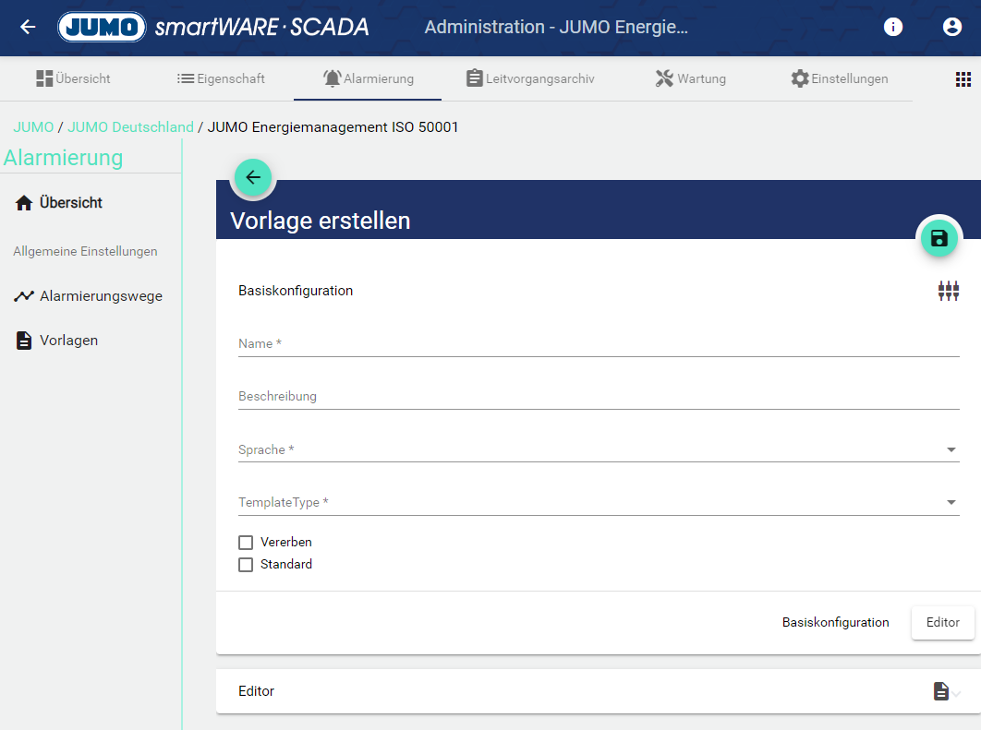Open Alarmierungswege in the sidebar
The height and width of the screenshot is (730, 981).
100,296
